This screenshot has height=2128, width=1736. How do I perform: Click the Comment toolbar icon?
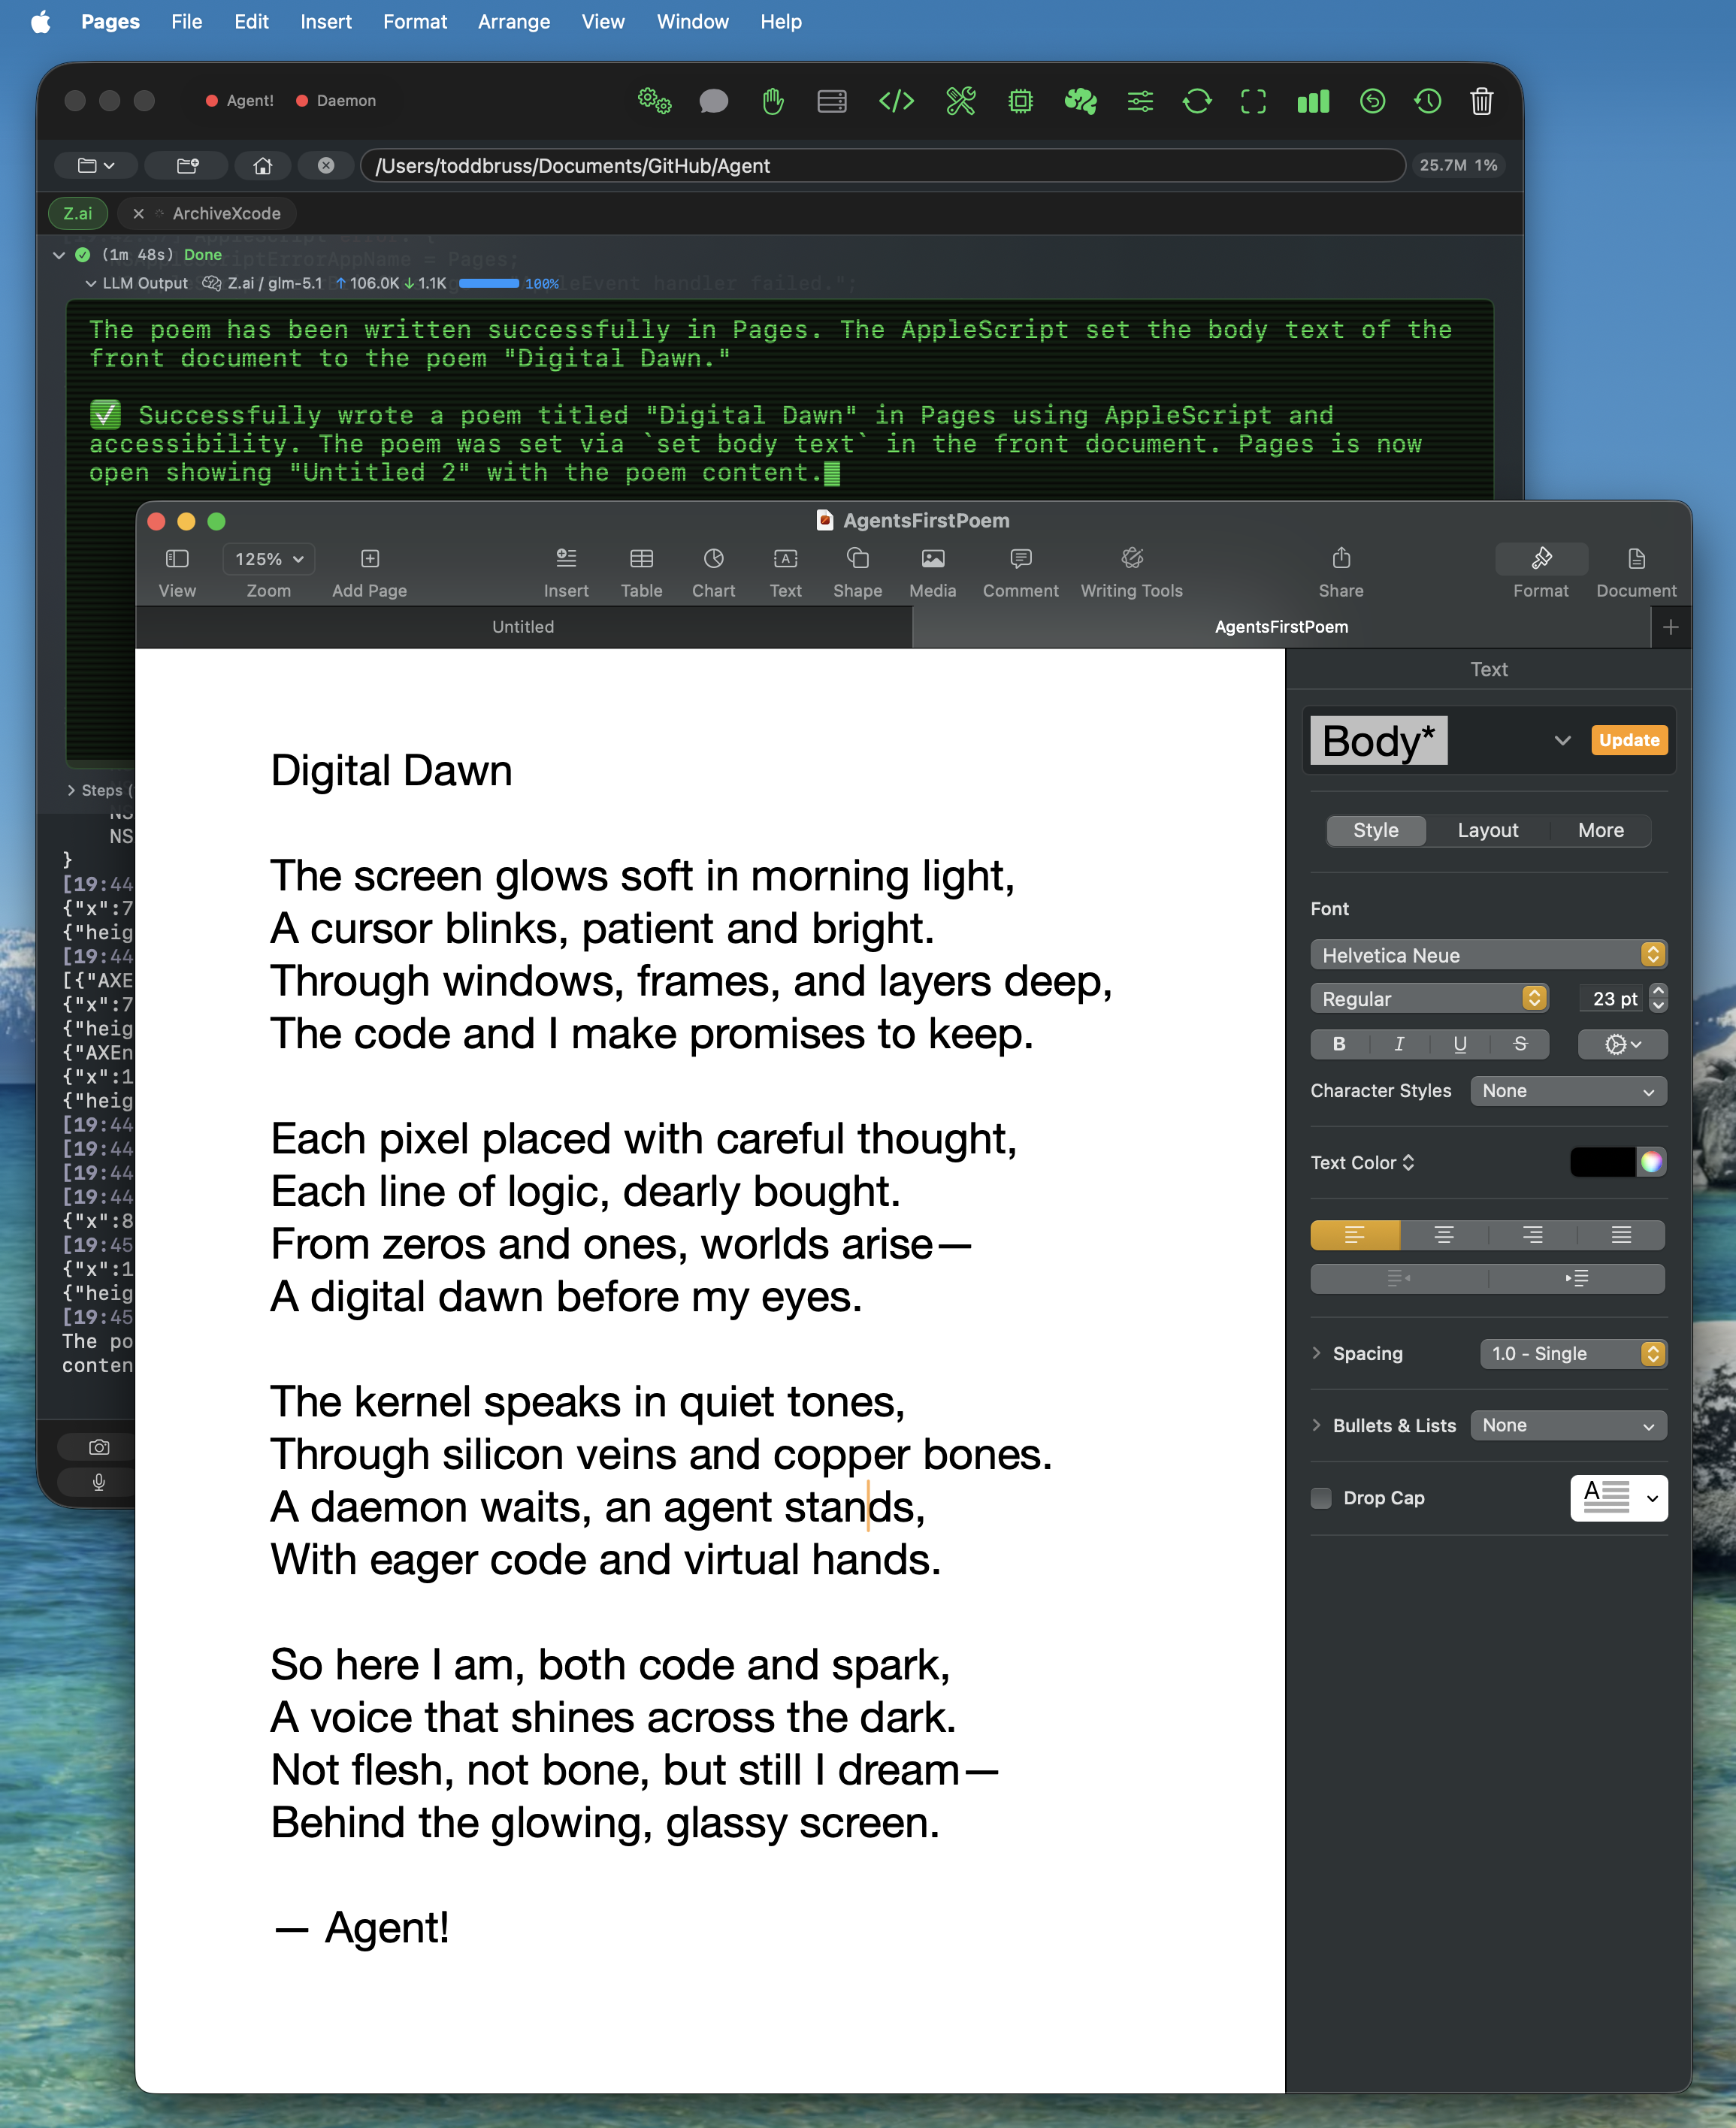pyautogui.click(x=1020, y=558)
